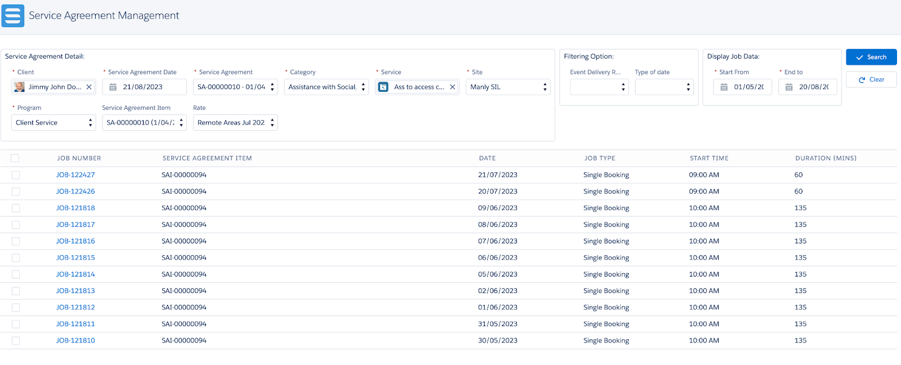Click Single Booking in the JOB-121810 row
Screen dimensions: 901x365
pyautogui.click(x=606, y=341)
